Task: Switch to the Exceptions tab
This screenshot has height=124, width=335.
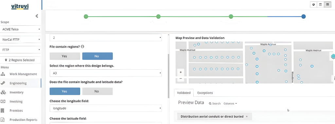Action: tap(205, 93)
